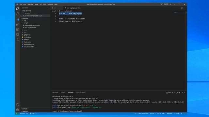Image resolution: width=209 pixels, height=117 pixels.
Task: Switch to the Problems panel tab
Action: (x=55, y=93)
